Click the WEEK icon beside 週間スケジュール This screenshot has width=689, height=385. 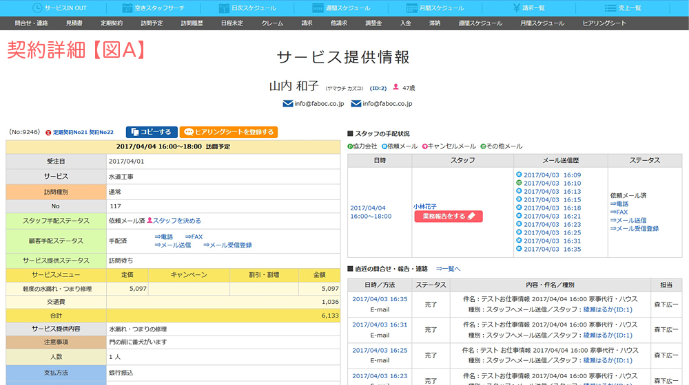[x=318, y=8]
